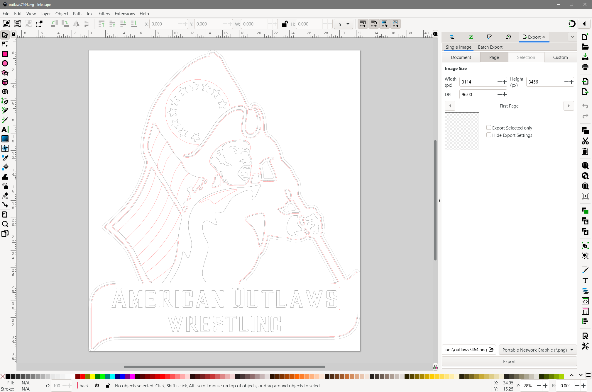Select the Mesh gradient tool
This screenshot has width=592, height=392.
5,148
